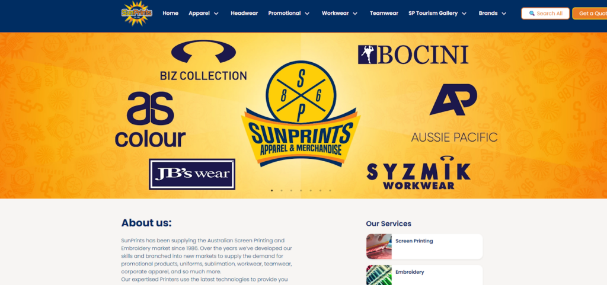Viewport: 607px width, 285px height.
Task: Open the Screen Printing service card
Action: tap(424, 246)
